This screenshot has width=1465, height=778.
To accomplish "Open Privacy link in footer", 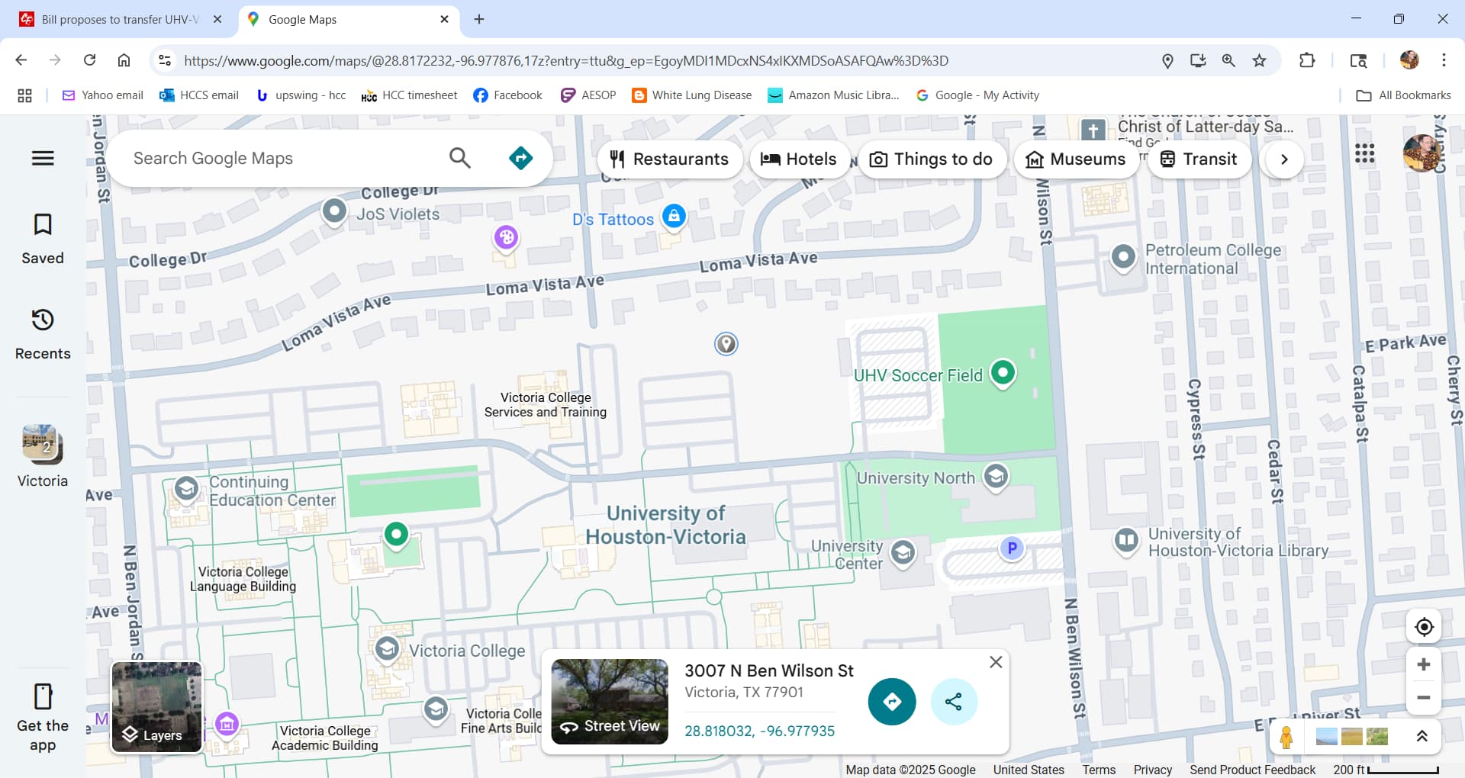I will pyautogui.click(x=1152, y=770).
